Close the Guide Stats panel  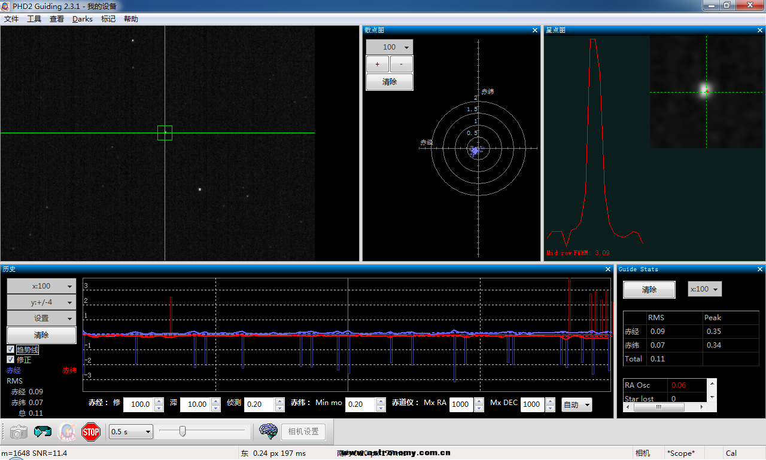tap(760, 269)
